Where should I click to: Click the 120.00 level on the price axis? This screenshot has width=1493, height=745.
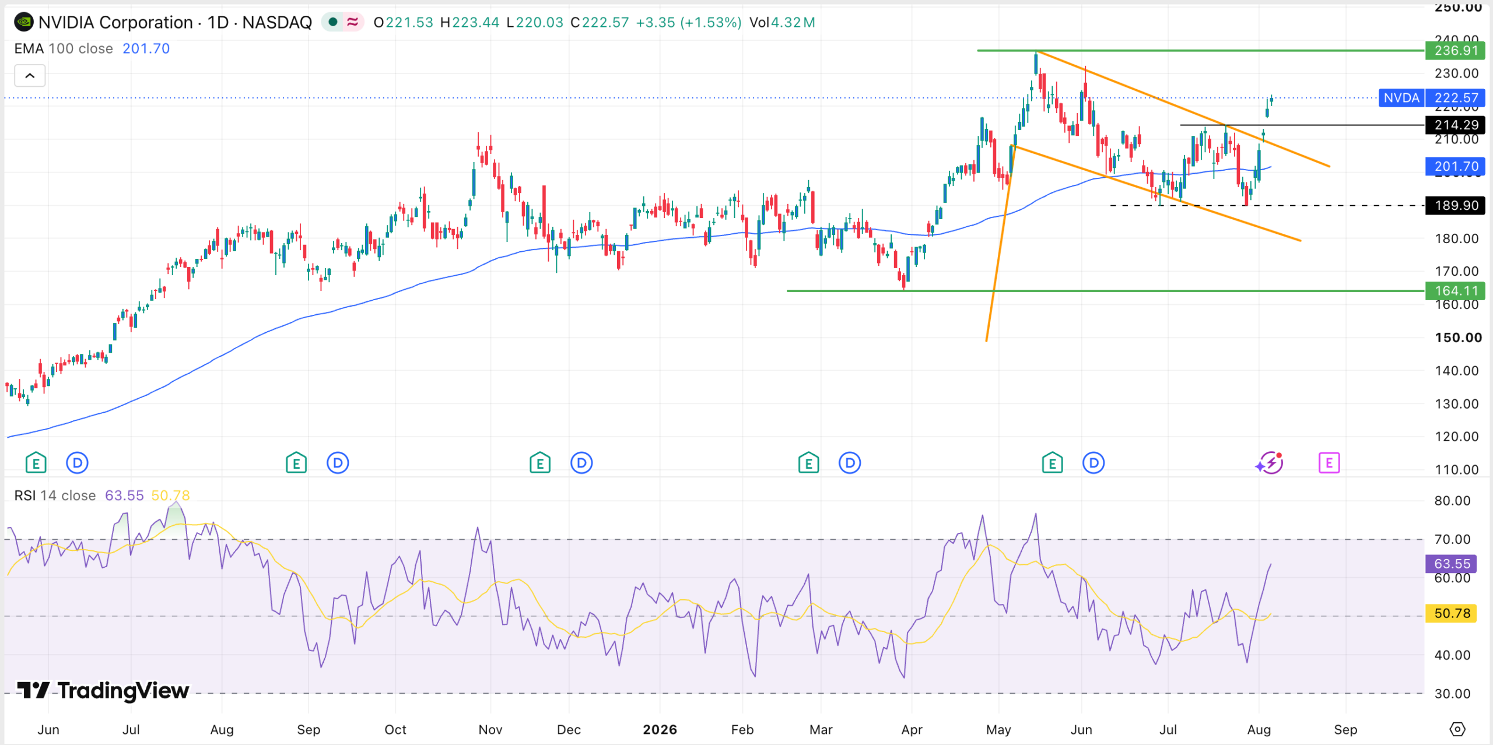(1456, 437)
